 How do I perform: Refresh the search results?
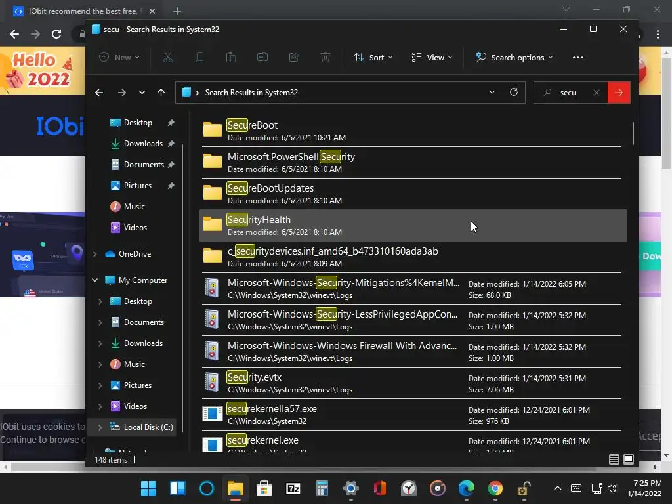coord(513,92)
